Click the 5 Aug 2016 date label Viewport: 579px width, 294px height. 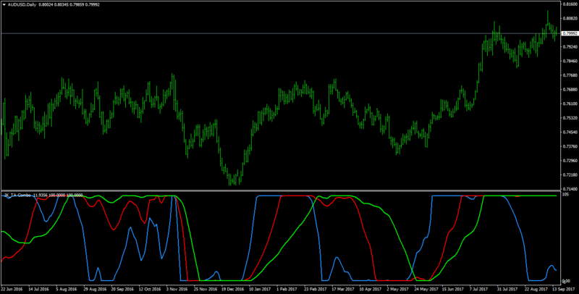tap(67, 289)
